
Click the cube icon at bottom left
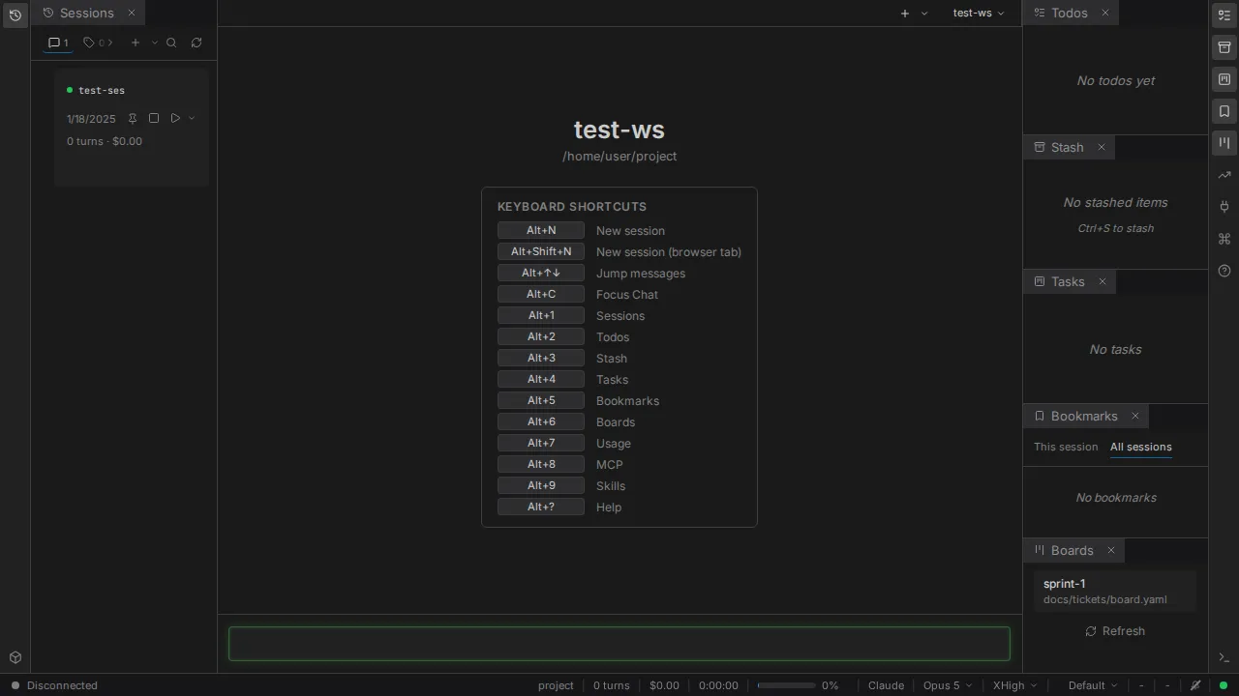[x=15, y=657]
